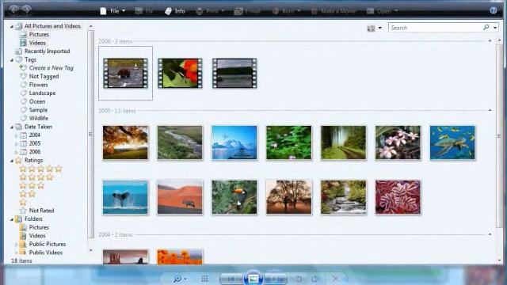
Task: Open the File menu
Action: [112, 11]
